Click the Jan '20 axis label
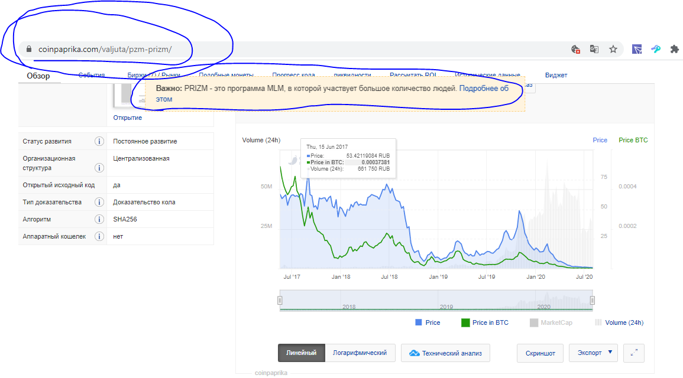 (536, 276)
